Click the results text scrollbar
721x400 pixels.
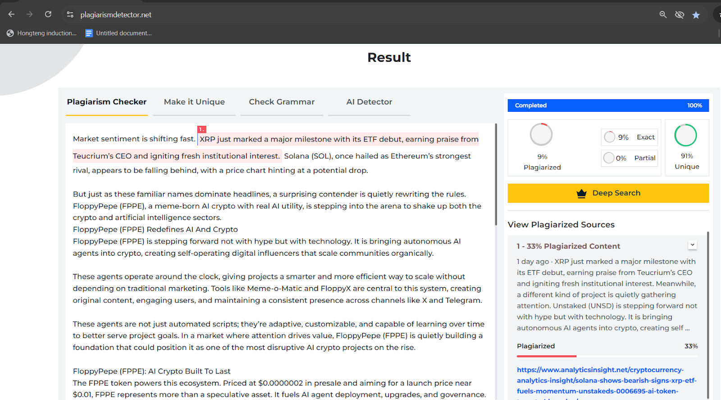pyautogui.click(x=496, y=175)
